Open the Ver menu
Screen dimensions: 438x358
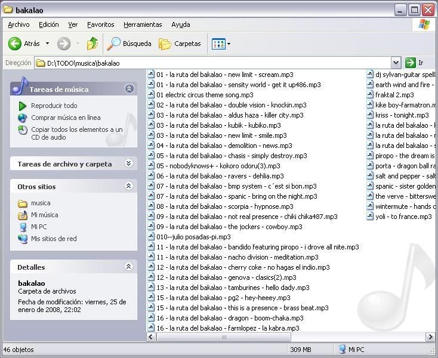point(73,24)
